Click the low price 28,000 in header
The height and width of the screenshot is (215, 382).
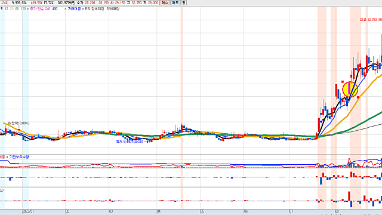click(153, 2)
